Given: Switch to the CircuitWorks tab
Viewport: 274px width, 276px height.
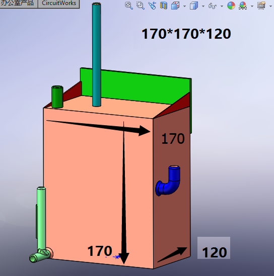Looking at the screenshot, I should coord(59,4).
